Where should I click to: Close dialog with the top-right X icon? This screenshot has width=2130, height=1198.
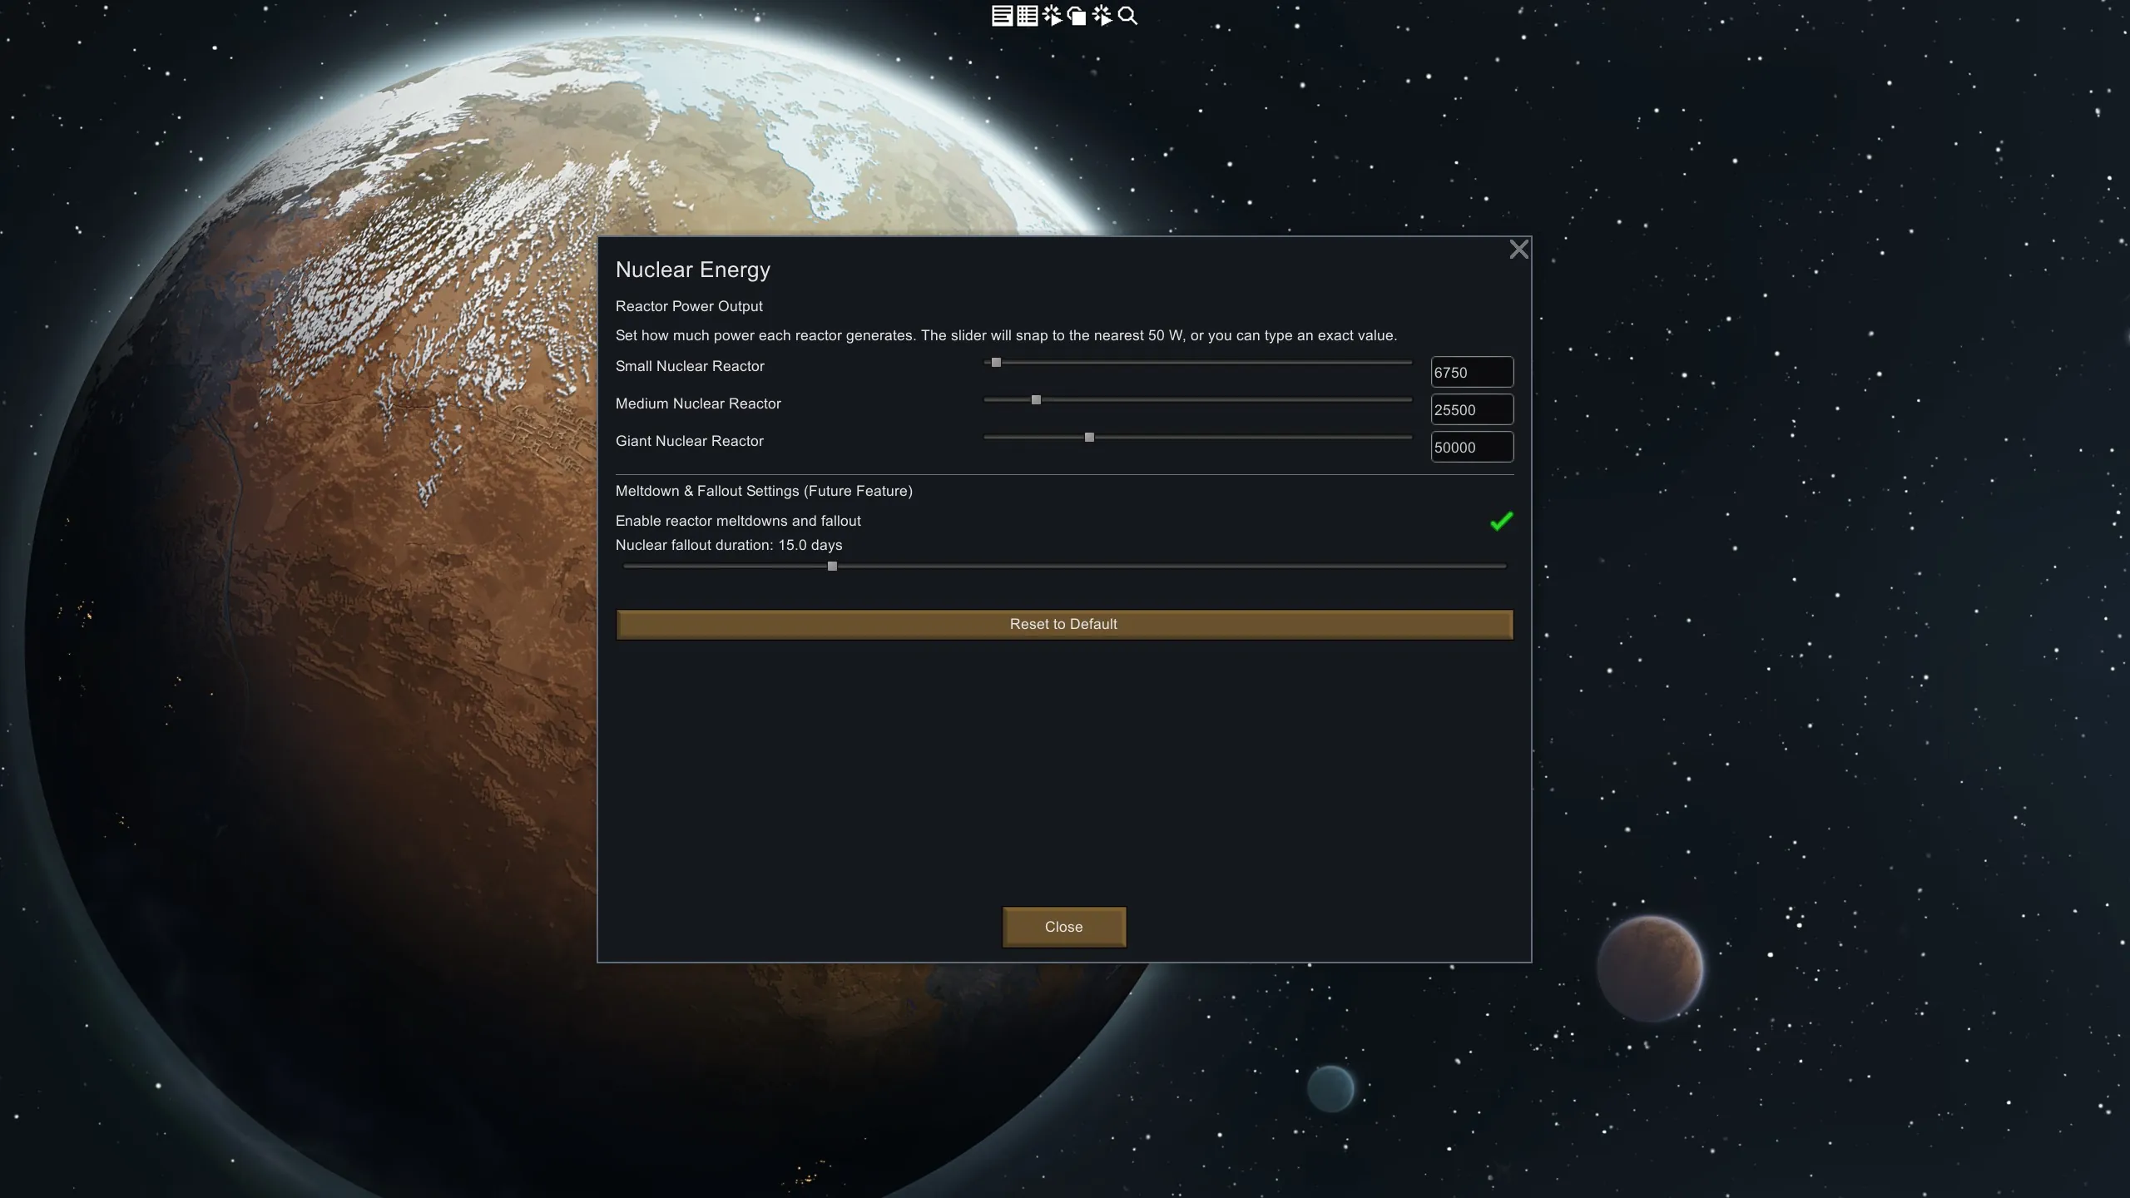click(1518, 250)
